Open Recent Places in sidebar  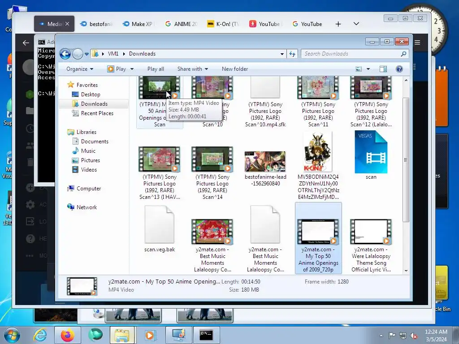[x=97, y=113]
